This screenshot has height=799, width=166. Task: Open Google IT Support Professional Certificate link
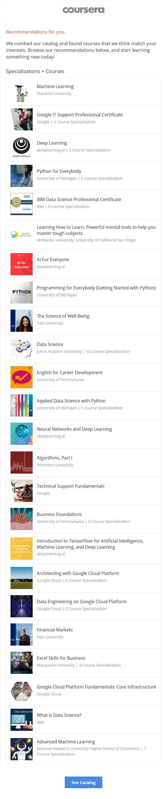80,115
